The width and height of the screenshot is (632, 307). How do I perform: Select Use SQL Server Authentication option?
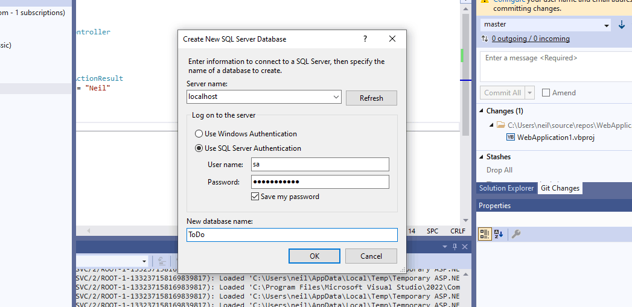[199, 148]
